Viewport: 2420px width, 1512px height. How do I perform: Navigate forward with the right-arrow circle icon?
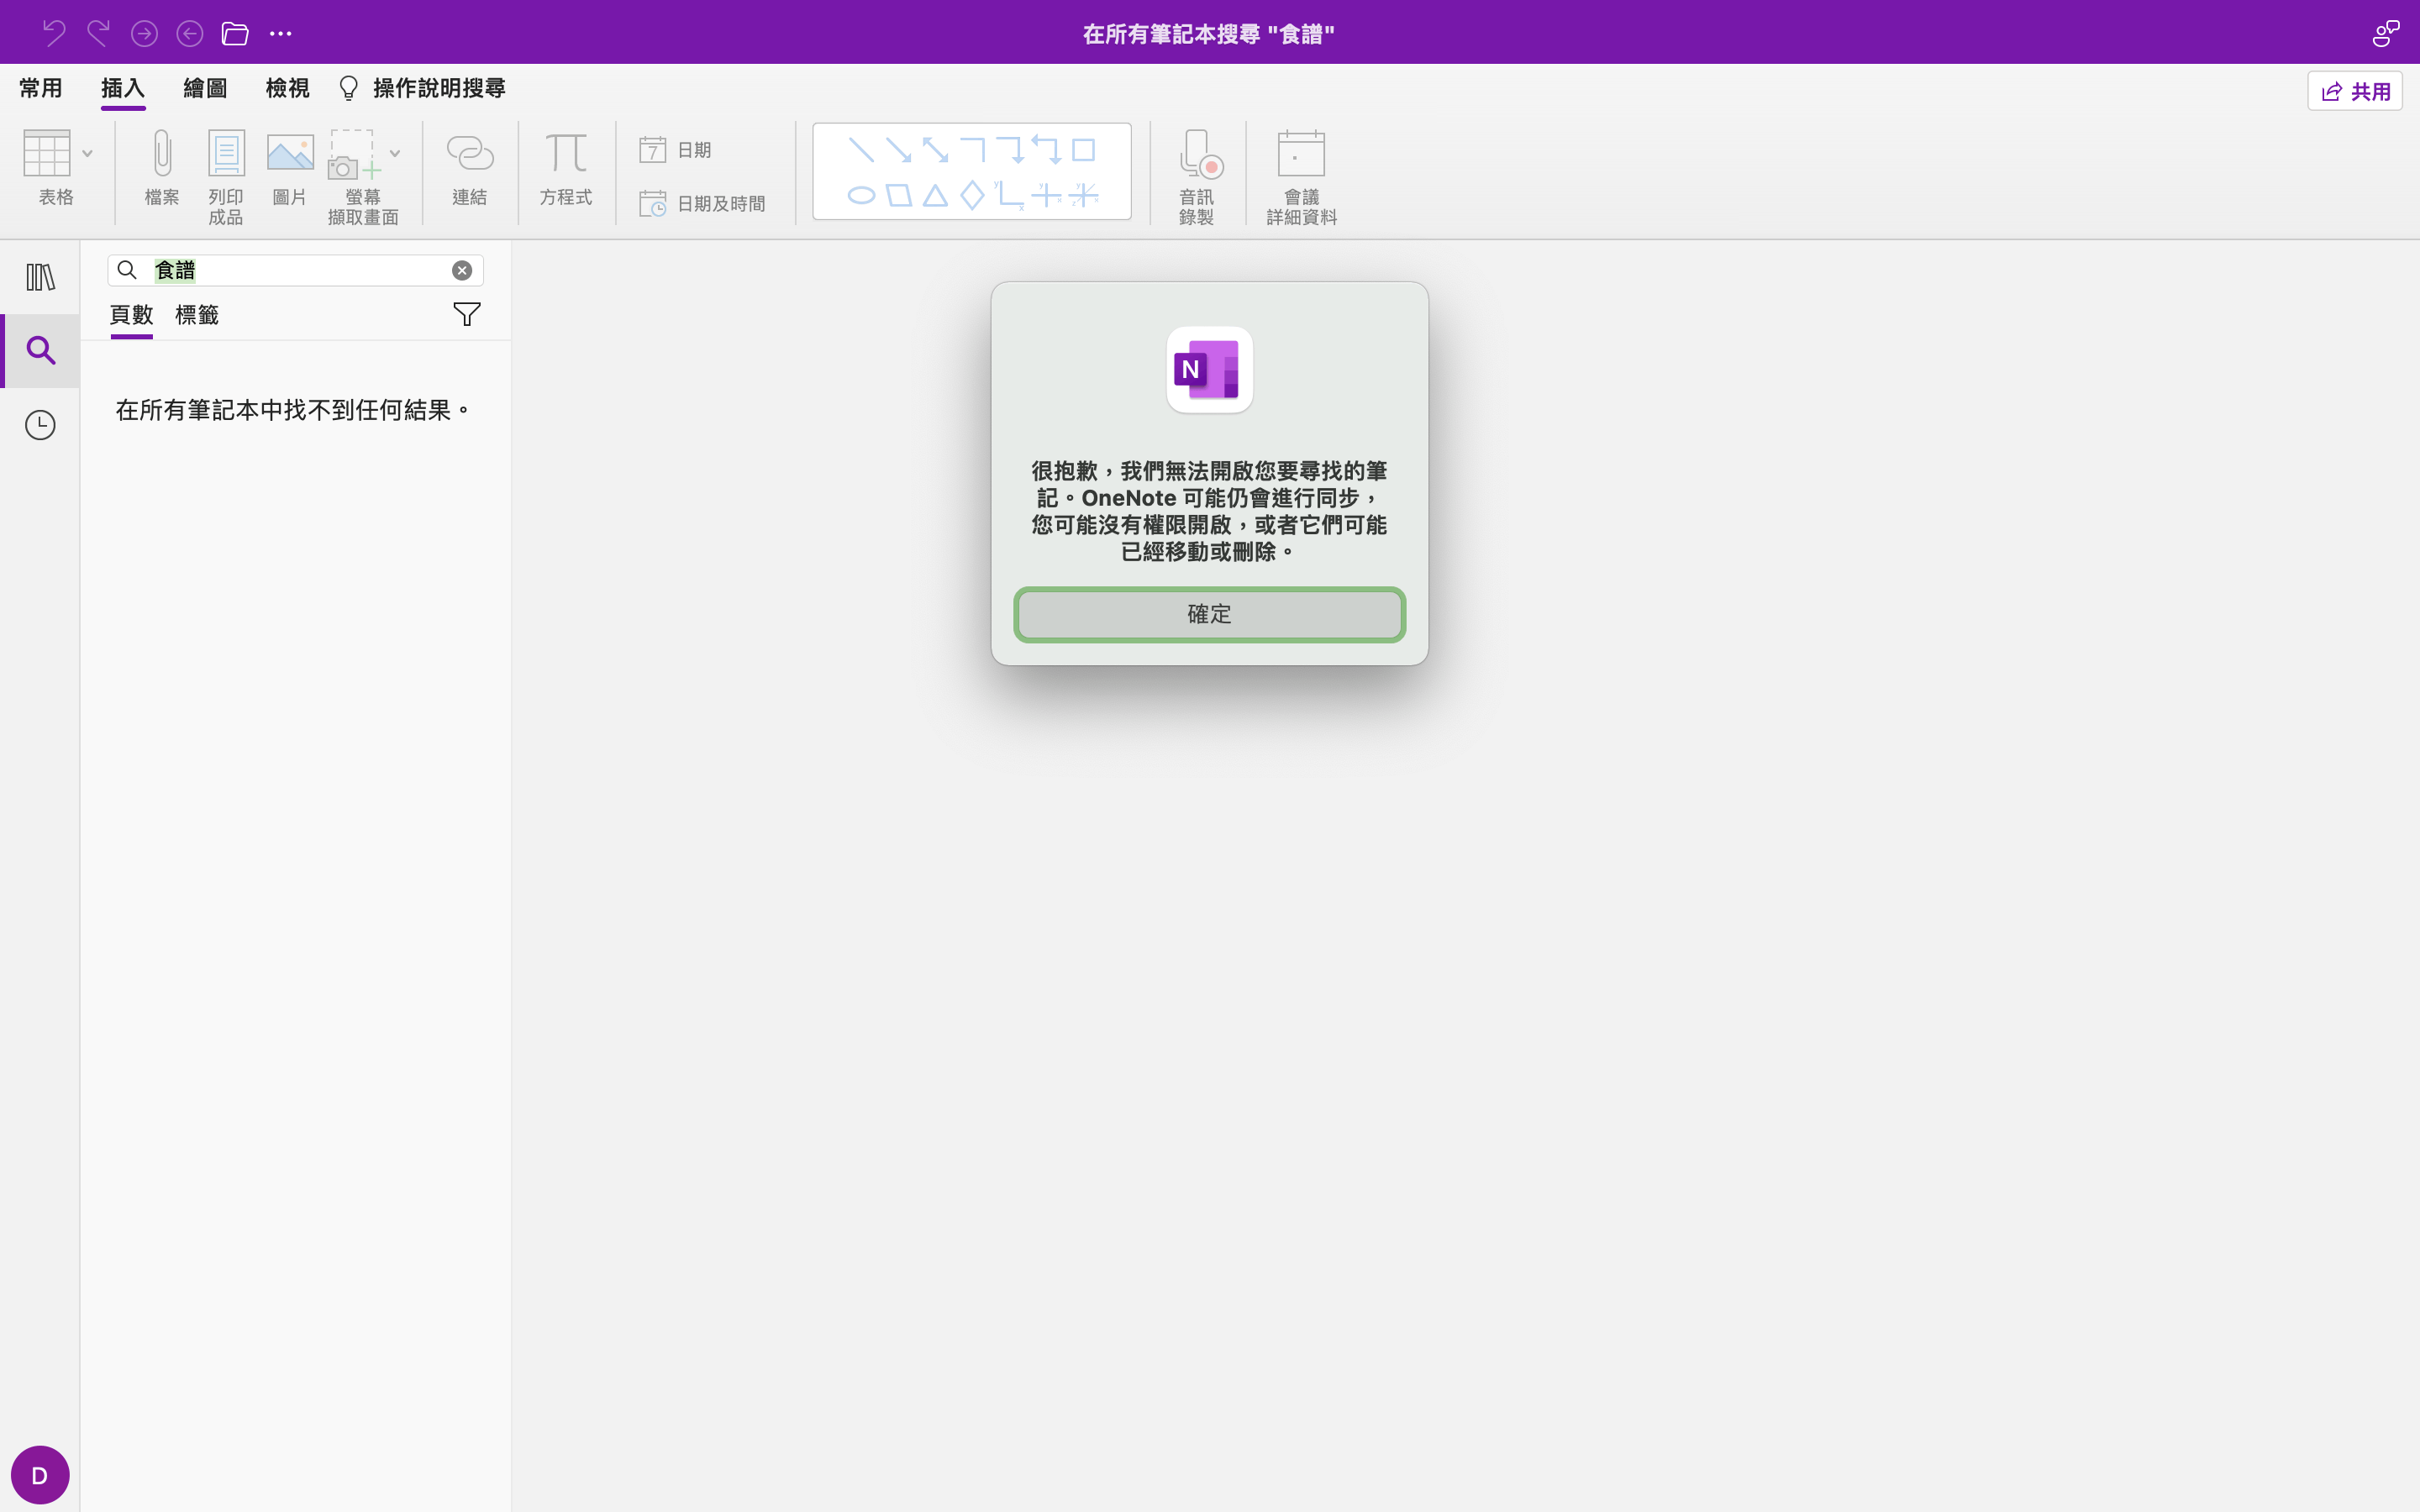(144, 34)
